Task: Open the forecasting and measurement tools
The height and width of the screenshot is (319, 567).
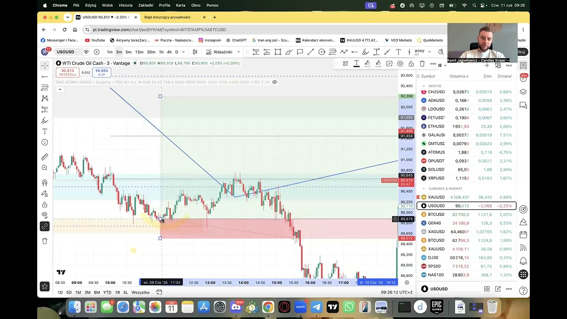Action: 45,109
